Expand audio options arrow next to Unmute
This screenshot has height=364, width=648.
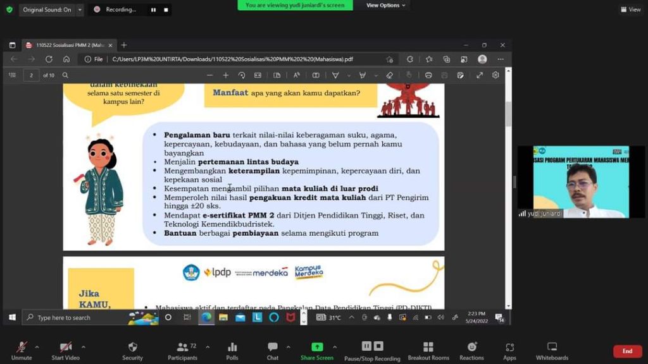point(37,347)
